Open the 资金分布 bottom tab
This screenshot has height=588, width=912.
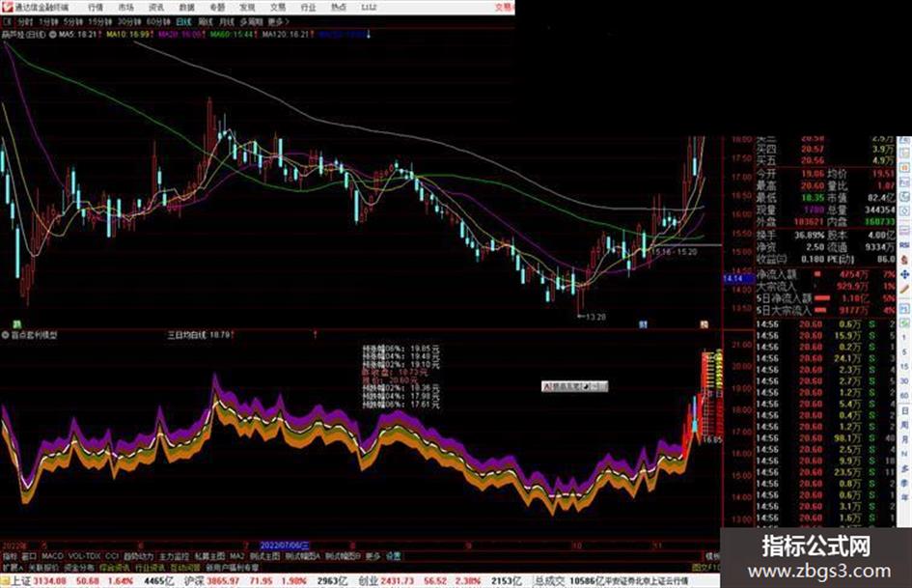pos(78,567)
